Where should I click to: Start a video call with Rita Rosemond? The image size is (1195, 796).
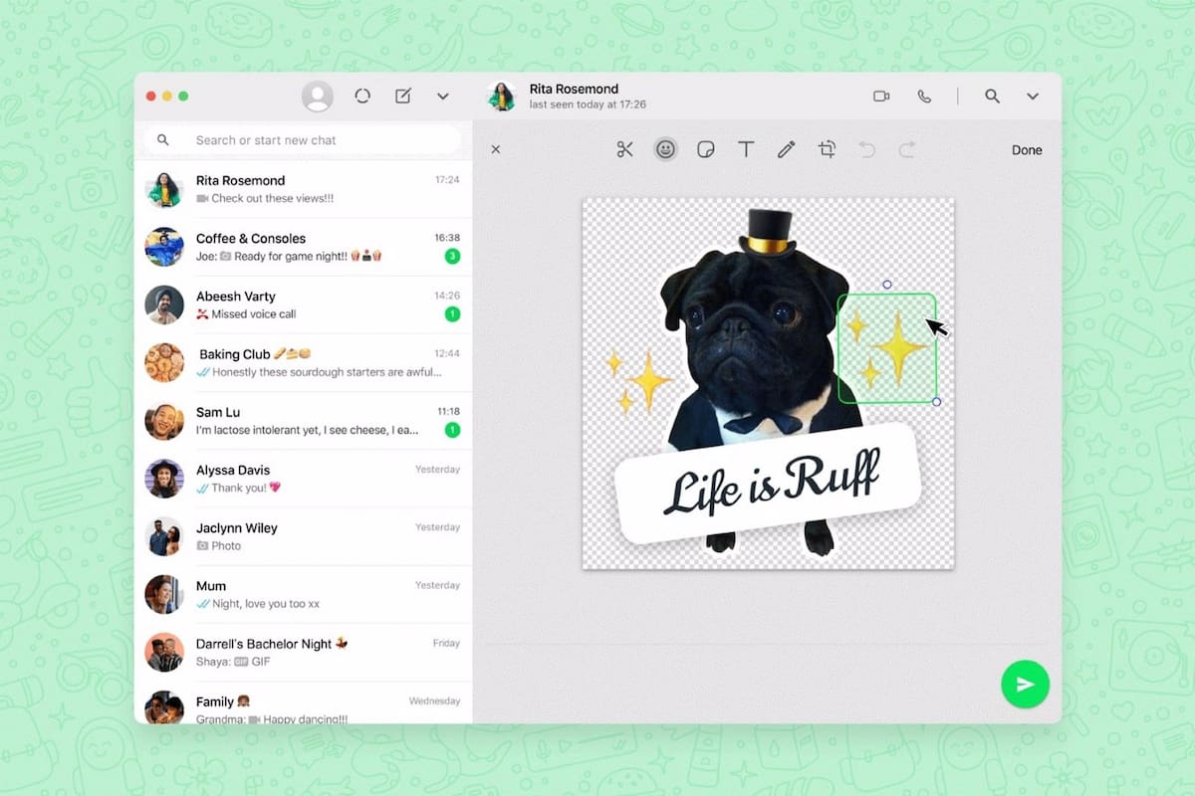click(x=881, y=97)
